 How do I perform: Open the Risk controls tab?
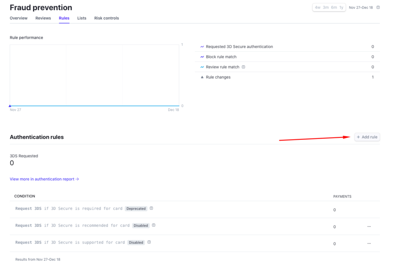point(106,18)
